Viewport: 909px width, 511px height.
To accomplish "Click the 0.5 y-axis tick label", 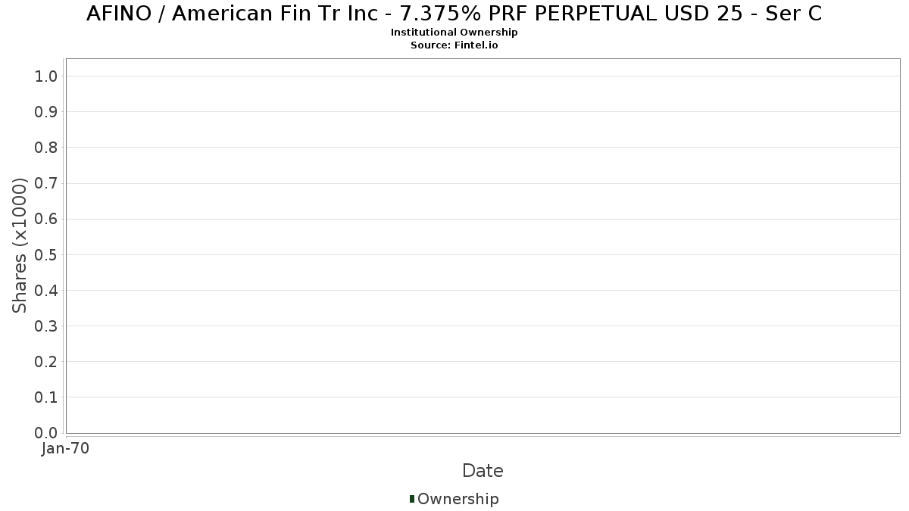I will (x=46, y=254).
